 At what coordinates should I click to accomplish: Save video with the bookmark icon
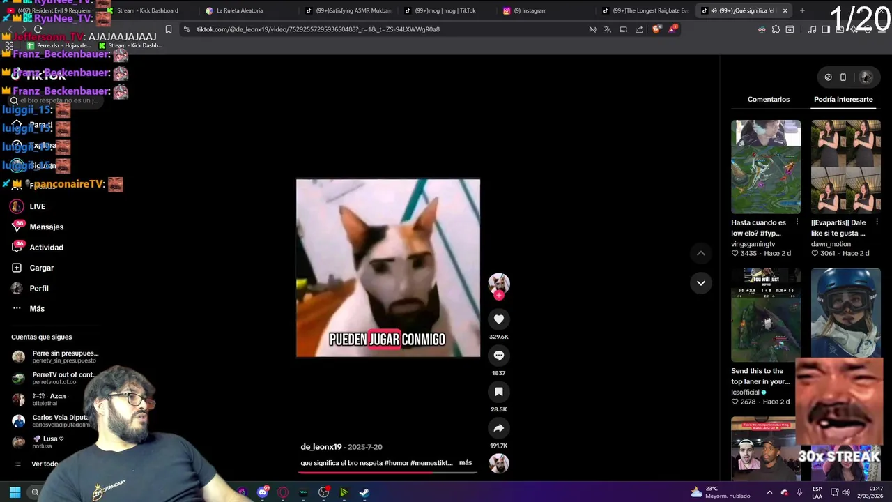[498, 392]
